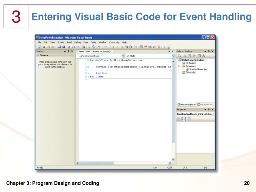Click the Open File folder icon
Image resolution: width=256 pixels, height=192 pixels.
(48, 47)
